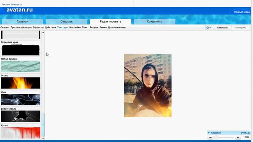The image size is (253, 142).
Task: Select the Редактировать tab
Action: tap(111, 22)
